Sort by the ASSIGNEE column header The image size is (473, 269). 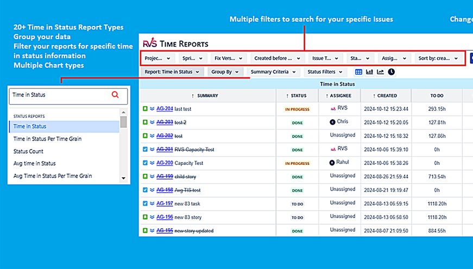pyautogui.click(x=338, y=96)
